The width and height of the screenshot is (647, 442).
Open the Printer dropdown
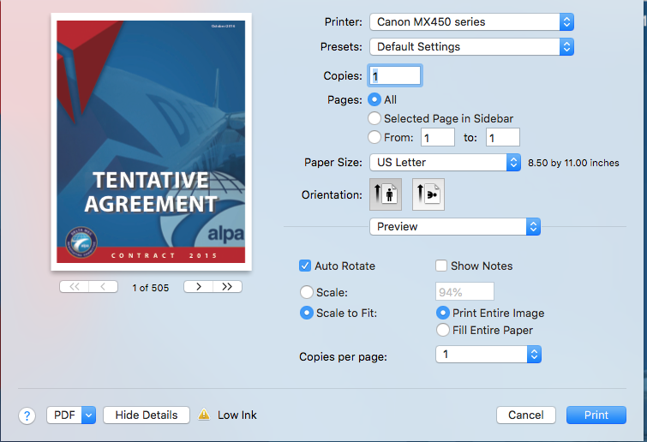470,22
